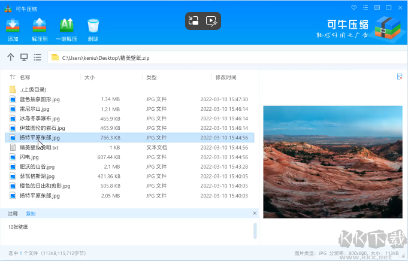Click the 删除 trash can icon
This screenshot has height=261, width=408.
[93, 26]
